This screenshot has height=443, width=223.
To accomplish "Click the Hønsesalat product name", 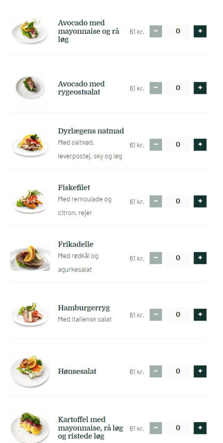I will coord(77,371).
